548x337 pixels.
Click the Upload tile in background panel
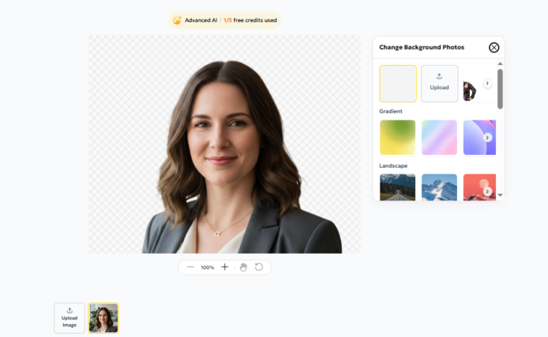(439, 83)
